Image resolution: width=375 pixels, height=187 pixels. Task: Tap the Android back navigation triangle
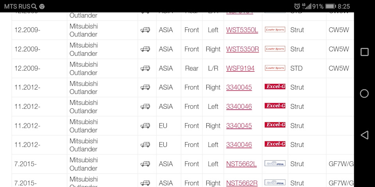coord(364,135)
